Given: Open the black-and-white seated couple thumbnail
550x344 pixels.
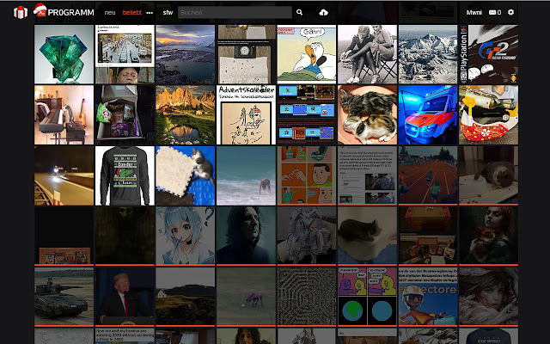Looking at the screenshot, I should pyautogui.click(x=368, y=54).
